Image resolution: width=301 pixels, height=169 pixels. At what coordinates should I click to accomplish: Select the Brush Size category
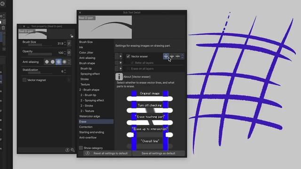[x=86, y=42]
